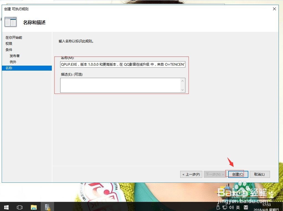Click the network status tray icon

point(225,207)
